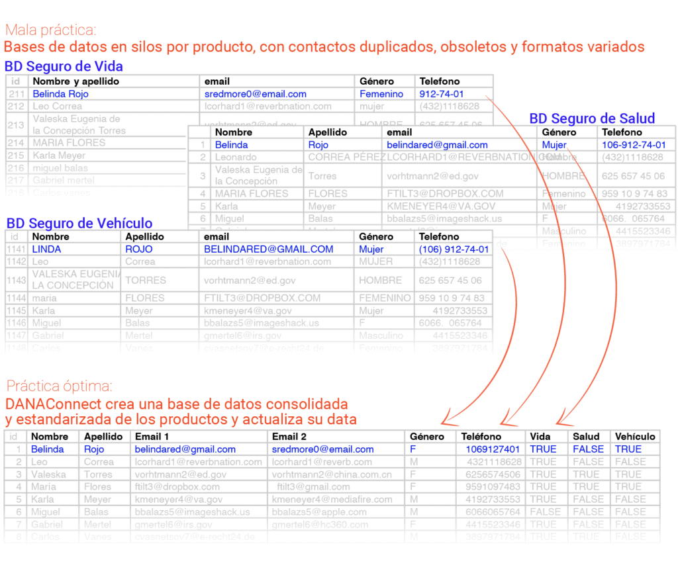Select the 'Vehículo' column header
This screenshot has width=678, height=575.
pos(635,436)
